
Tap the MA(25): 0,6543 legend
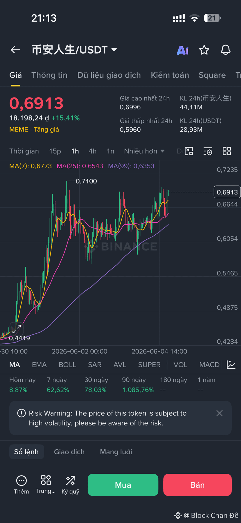[80, 166]
